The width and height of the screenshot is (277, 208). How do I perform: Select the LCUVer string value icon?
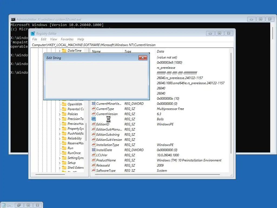[x=93, y=155]
